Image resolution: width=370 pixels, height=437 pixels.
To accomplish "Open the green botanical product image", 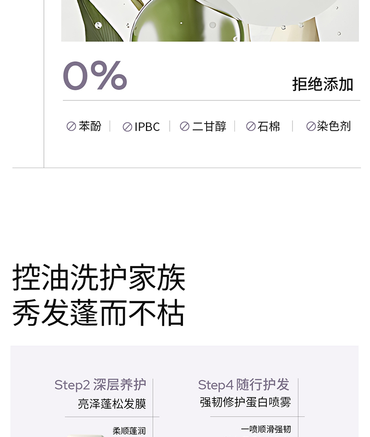I will coord(210,20).
